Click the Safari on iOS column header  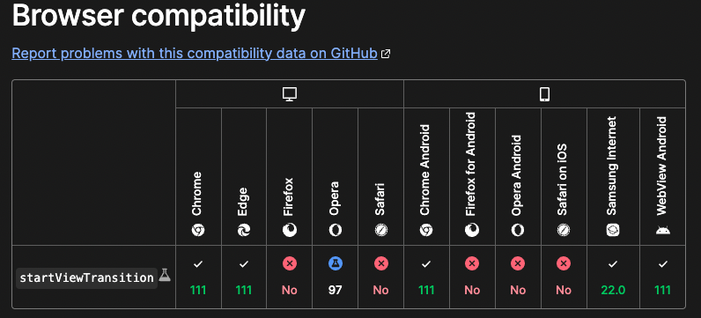coord(564,177)
